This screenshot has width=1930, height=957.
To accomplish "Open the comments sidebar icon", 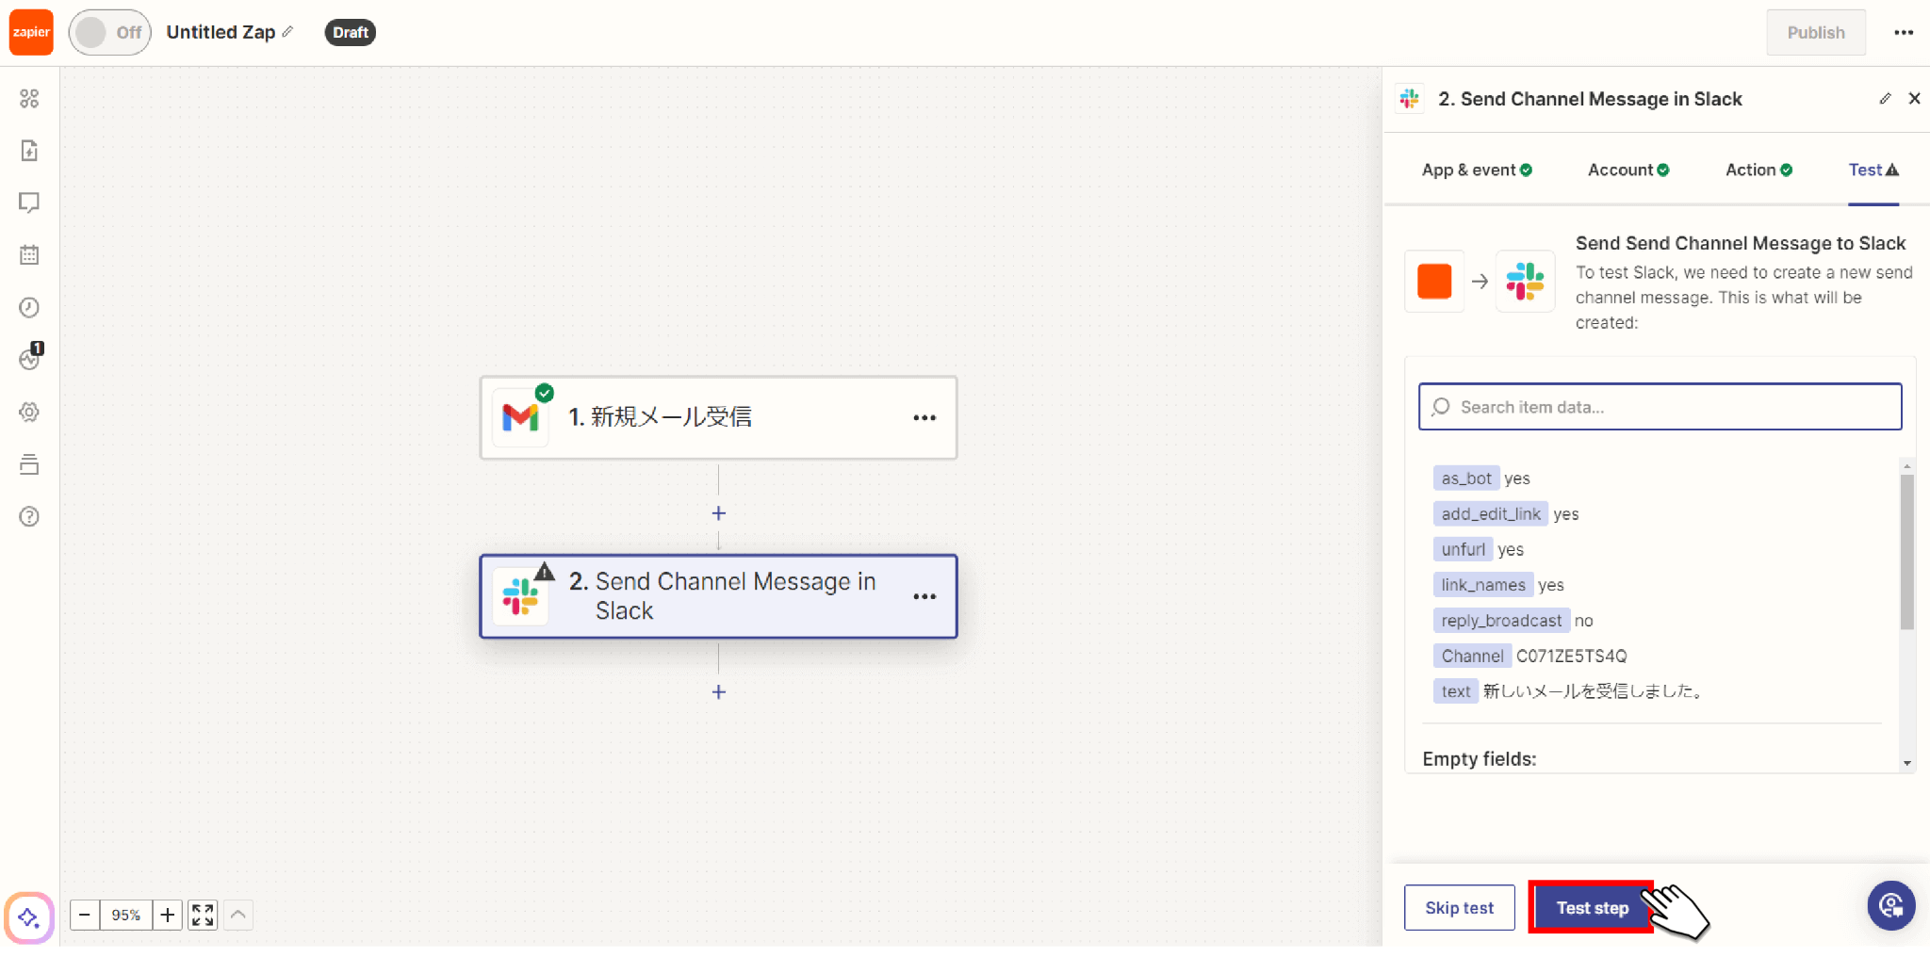I will tap(29, 203).
